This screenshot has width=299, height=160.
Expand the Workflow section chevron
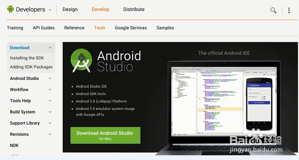tap(50, 89)
